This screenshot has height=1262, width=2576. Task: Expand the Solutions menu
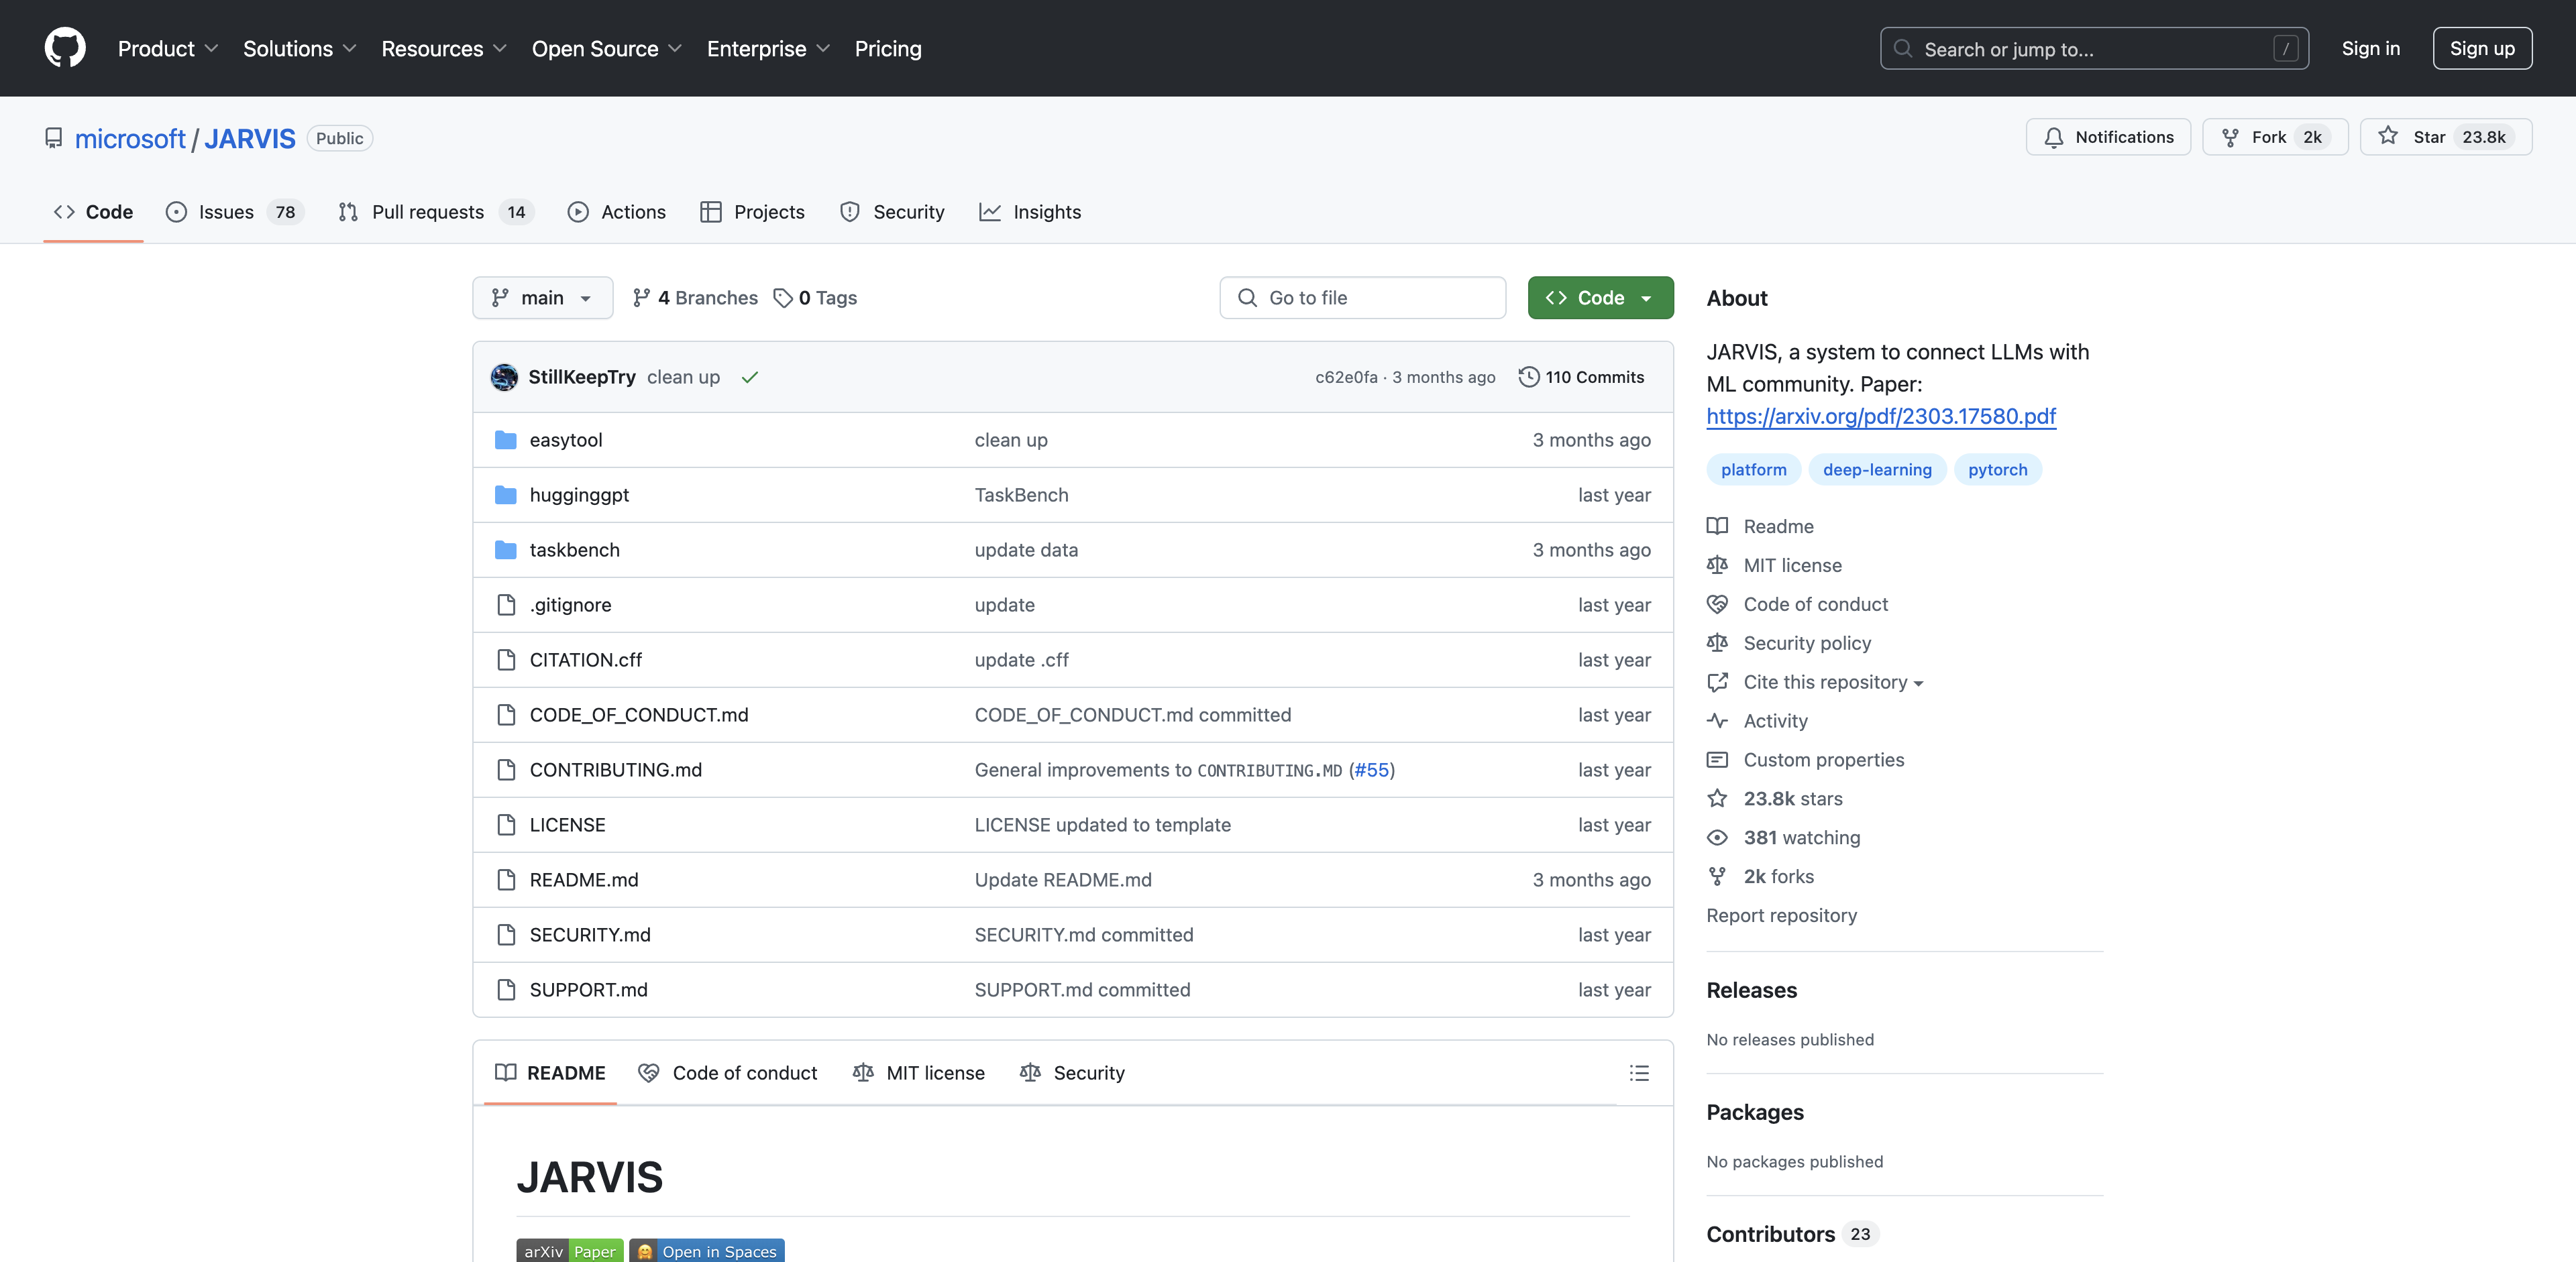point(300,48)
